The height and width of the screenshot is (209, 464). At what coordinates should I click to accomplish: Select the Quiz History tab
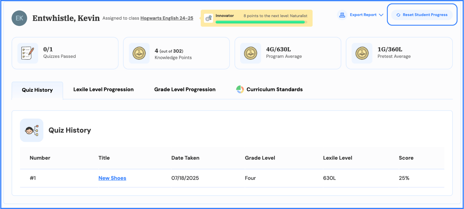click(37, 90)
